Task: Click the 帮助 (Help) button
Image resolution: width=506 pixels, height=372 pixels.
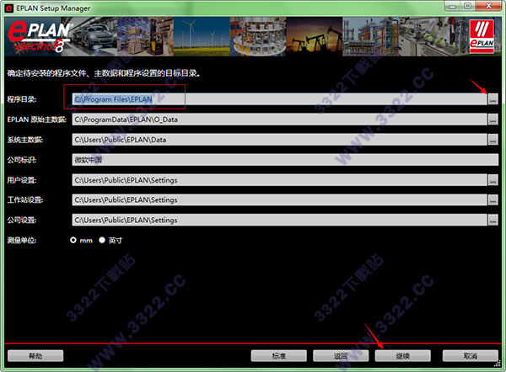Action: tap(35, 356)
